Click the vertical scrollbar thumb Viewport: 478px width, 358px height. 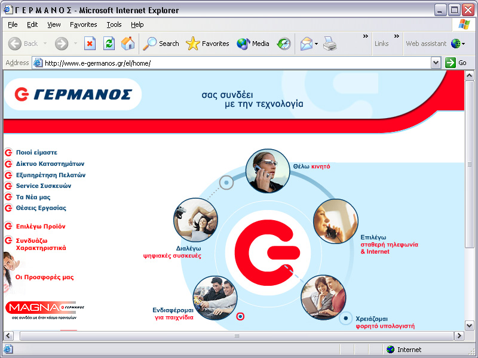[x=469, y=165]
